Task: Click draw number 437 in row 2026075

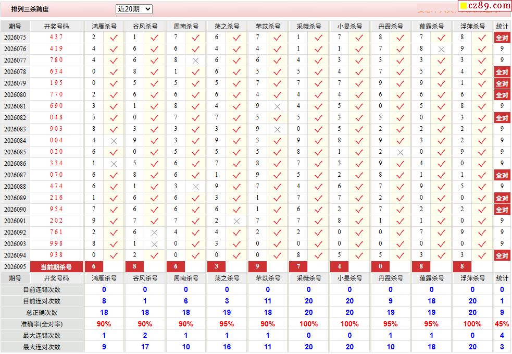Action: tap(56, 37)
